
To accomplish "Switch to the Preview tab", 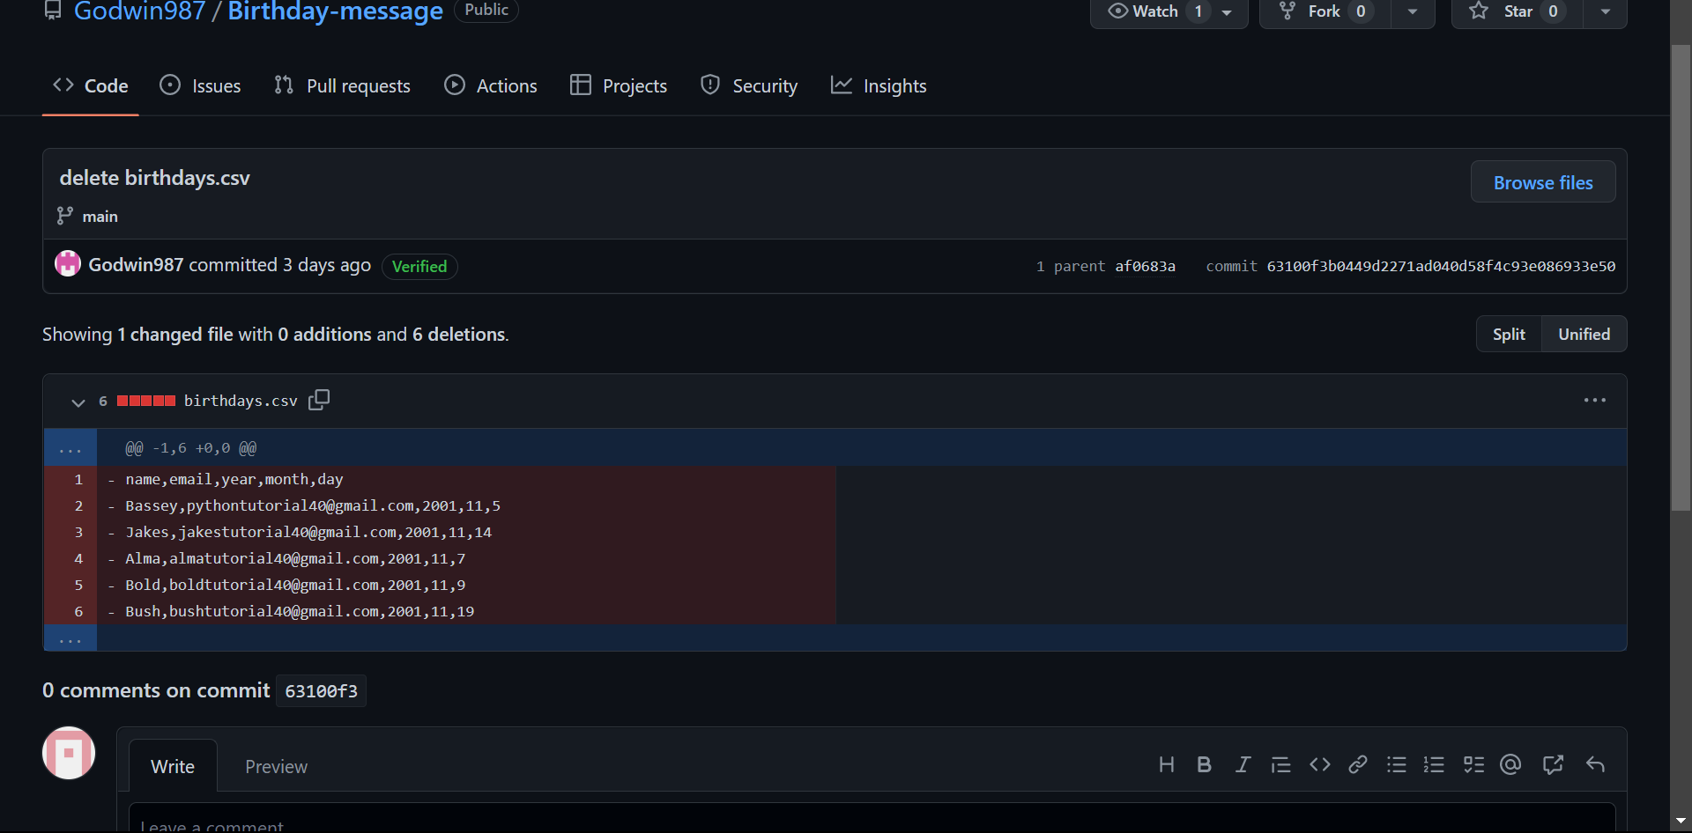I will point(276,766).
